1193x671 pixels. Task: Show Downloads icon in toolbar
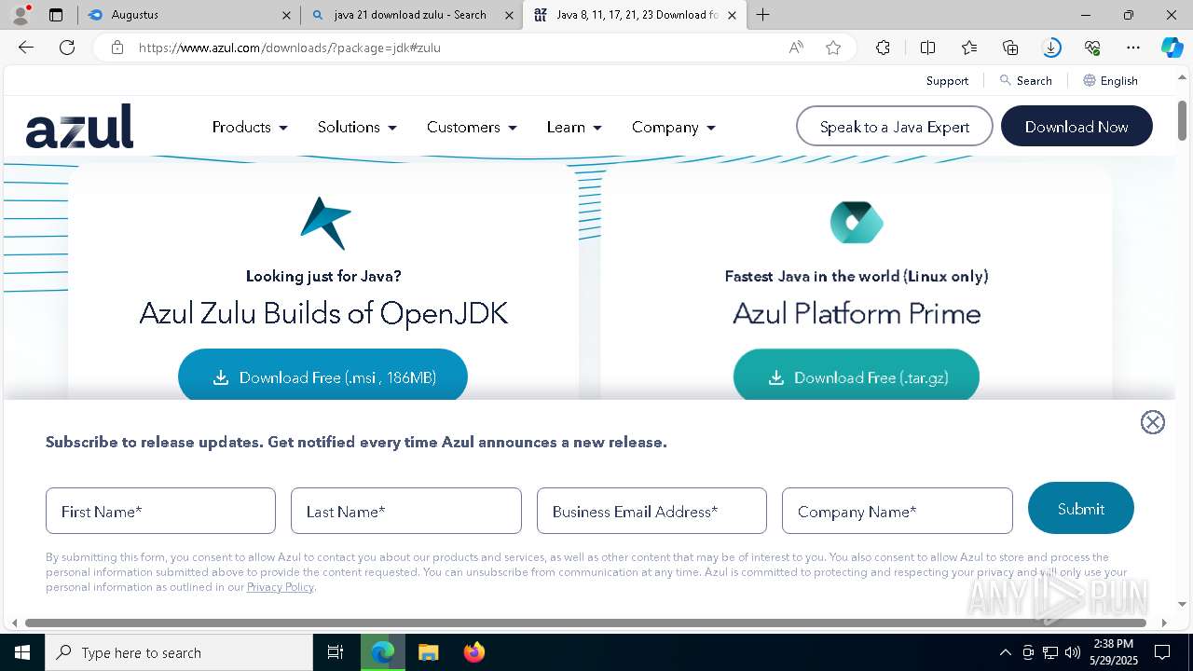click(1051, 48)
